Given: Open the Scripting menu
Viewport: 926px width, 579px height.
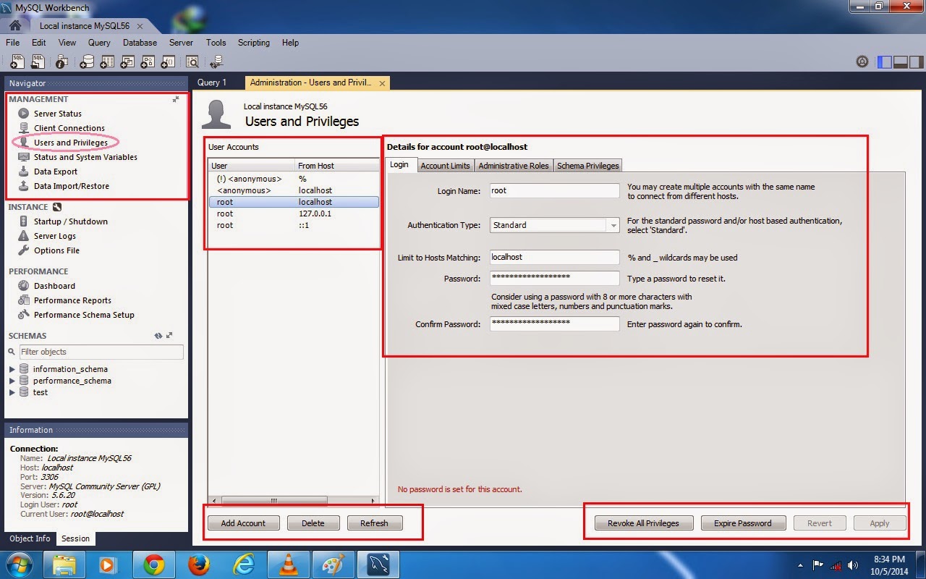Looking at the screenshot, I should [x=254, y=43].
